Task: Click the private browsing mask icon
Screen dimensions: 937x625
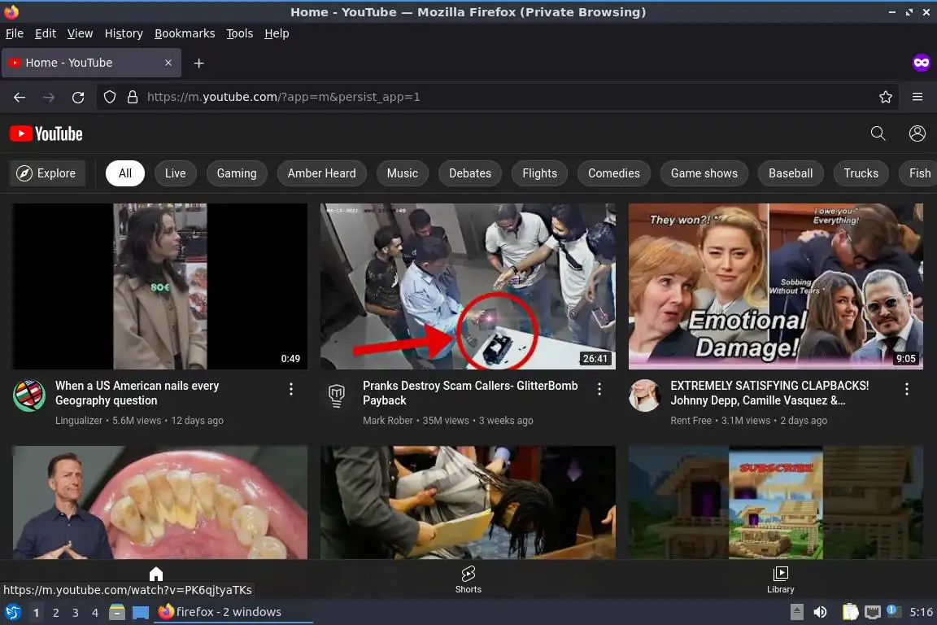Action: [921, 63]
